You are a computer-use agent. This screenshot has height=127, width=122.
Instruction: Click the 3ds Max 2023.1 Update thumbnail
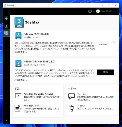click(18, 36)
